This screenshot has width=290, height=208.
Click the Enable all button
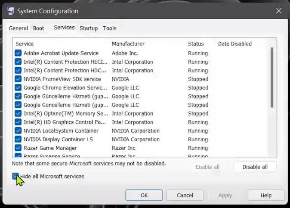click(207, 167)
